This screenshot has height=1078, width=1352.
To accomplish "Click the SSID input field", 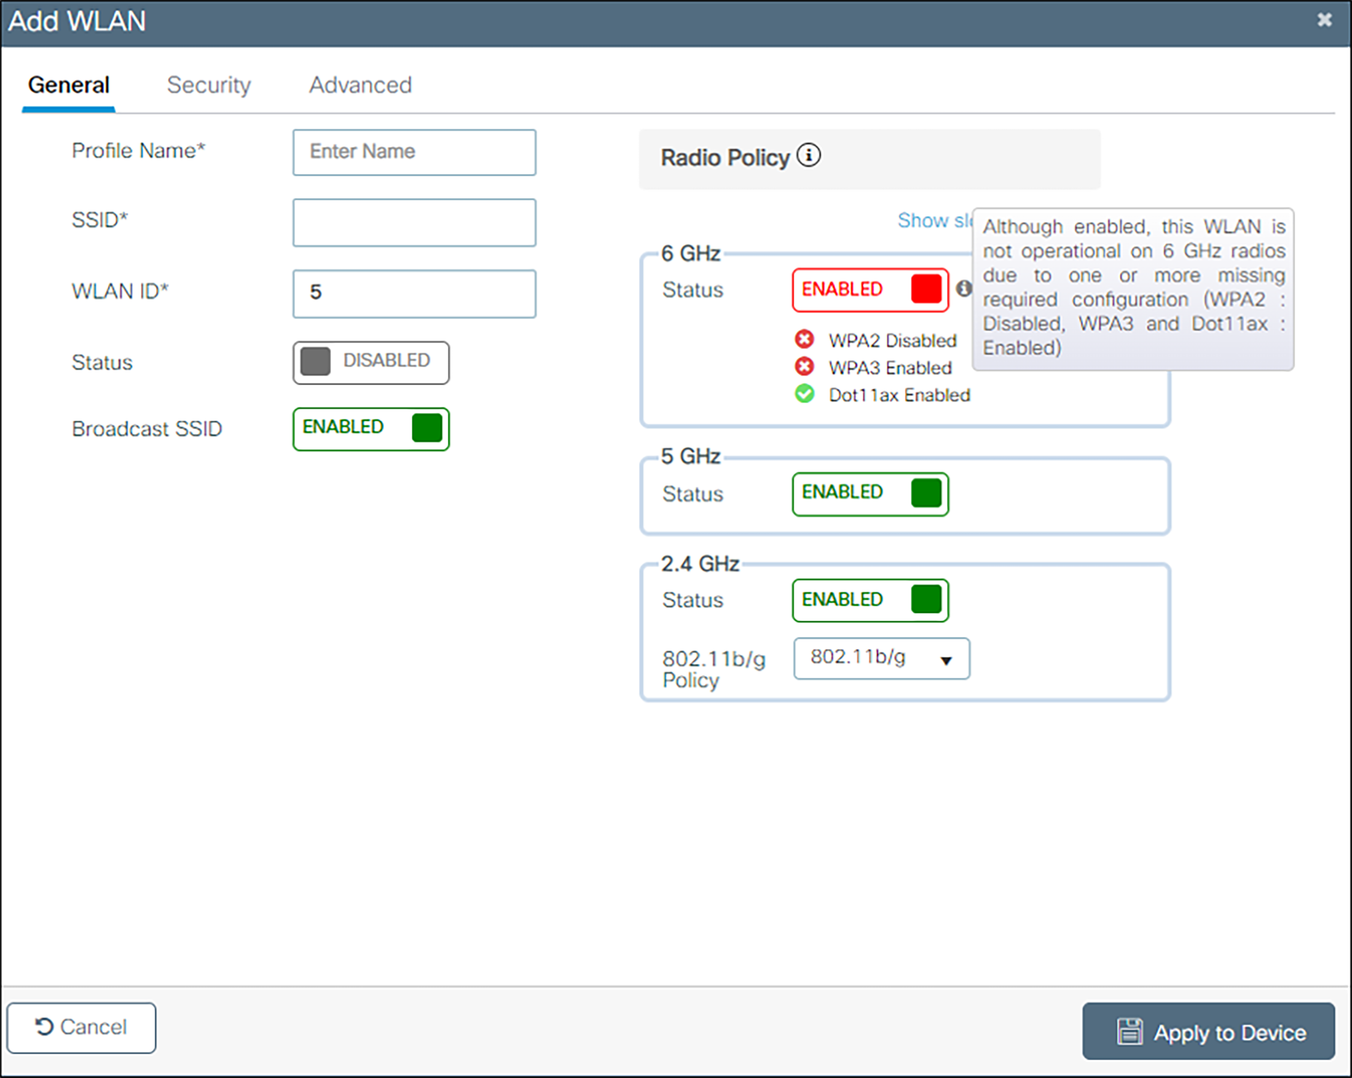I will tap(414, 222).
